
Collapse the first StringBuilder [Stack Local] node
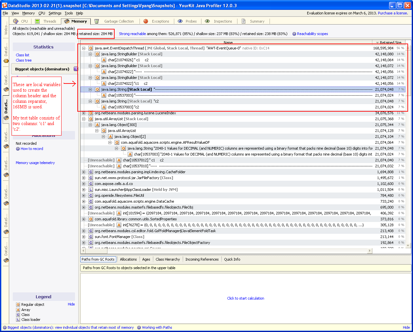tap(90, 54)
